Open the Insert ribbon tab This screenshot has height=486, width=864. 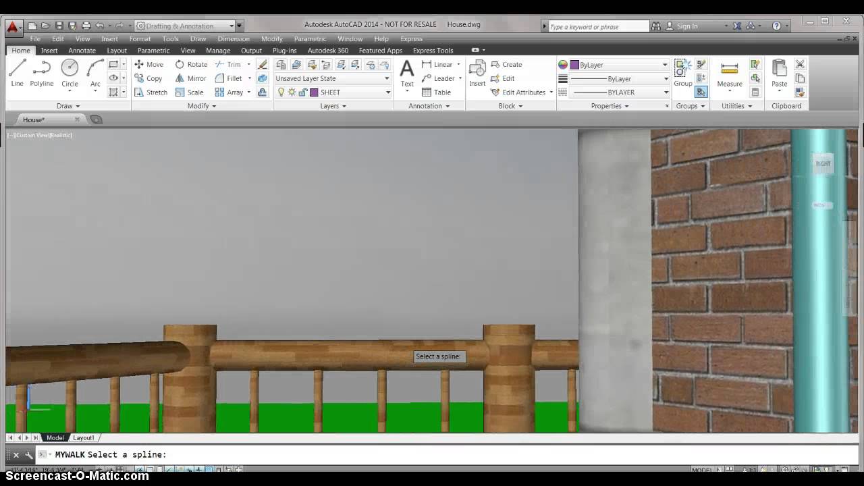pyautogui.click(x=49, y=51)
